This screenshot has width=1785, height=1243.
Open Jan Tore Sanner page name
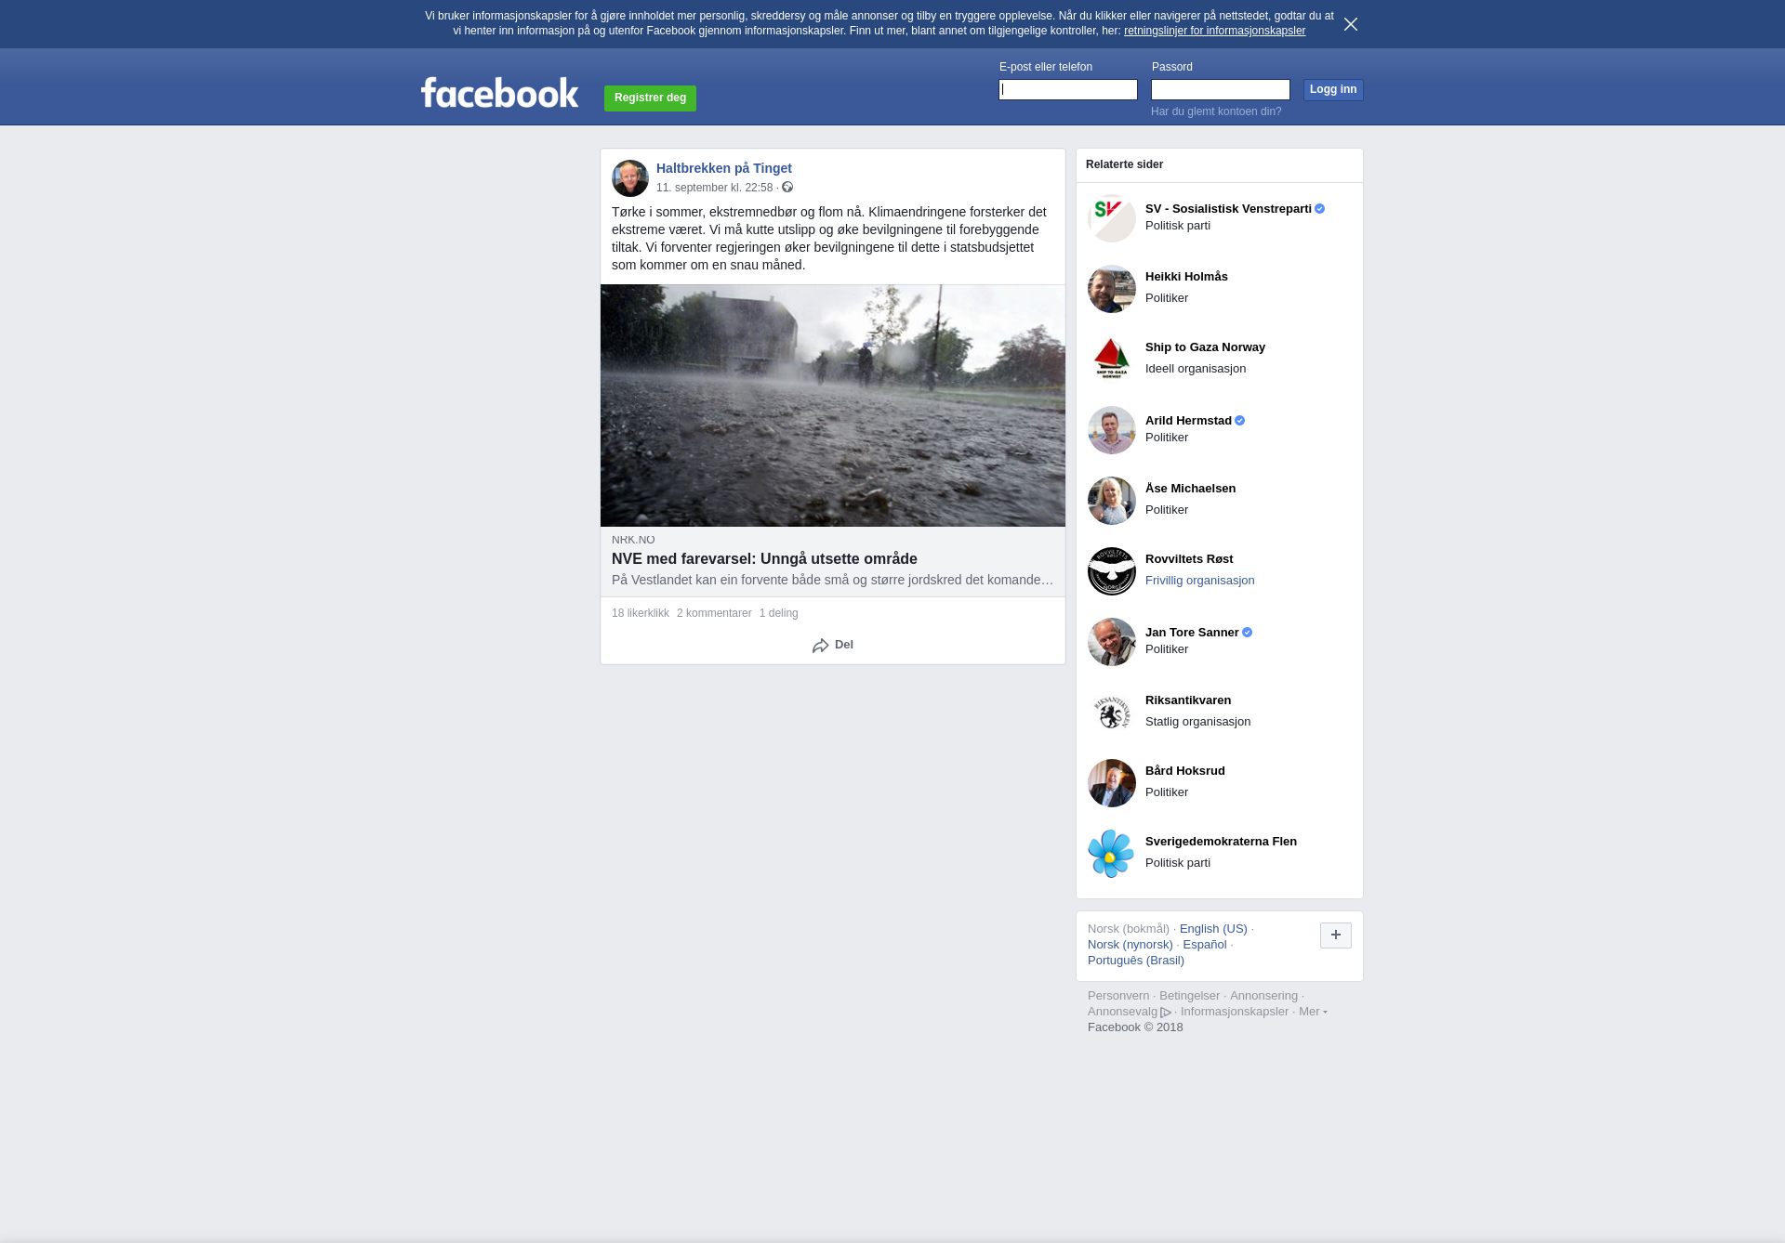coord(1192,633)
